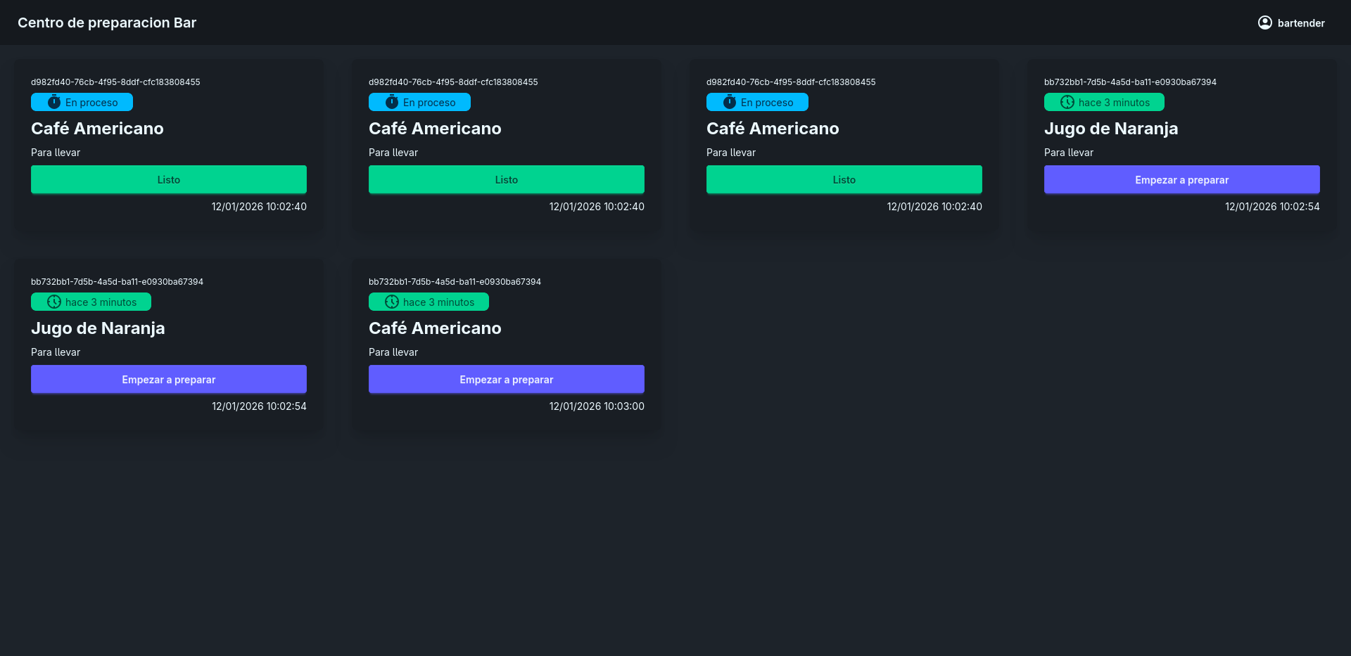
Task: Start preparing the top-row Jugo de Naranja
Action: click(1181, 179)
